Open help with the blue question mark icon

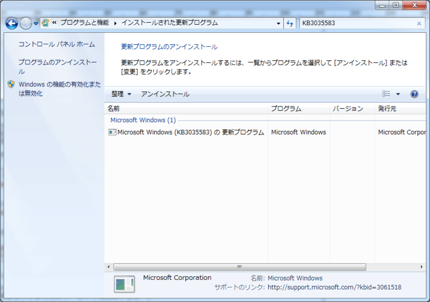[414, 94]
